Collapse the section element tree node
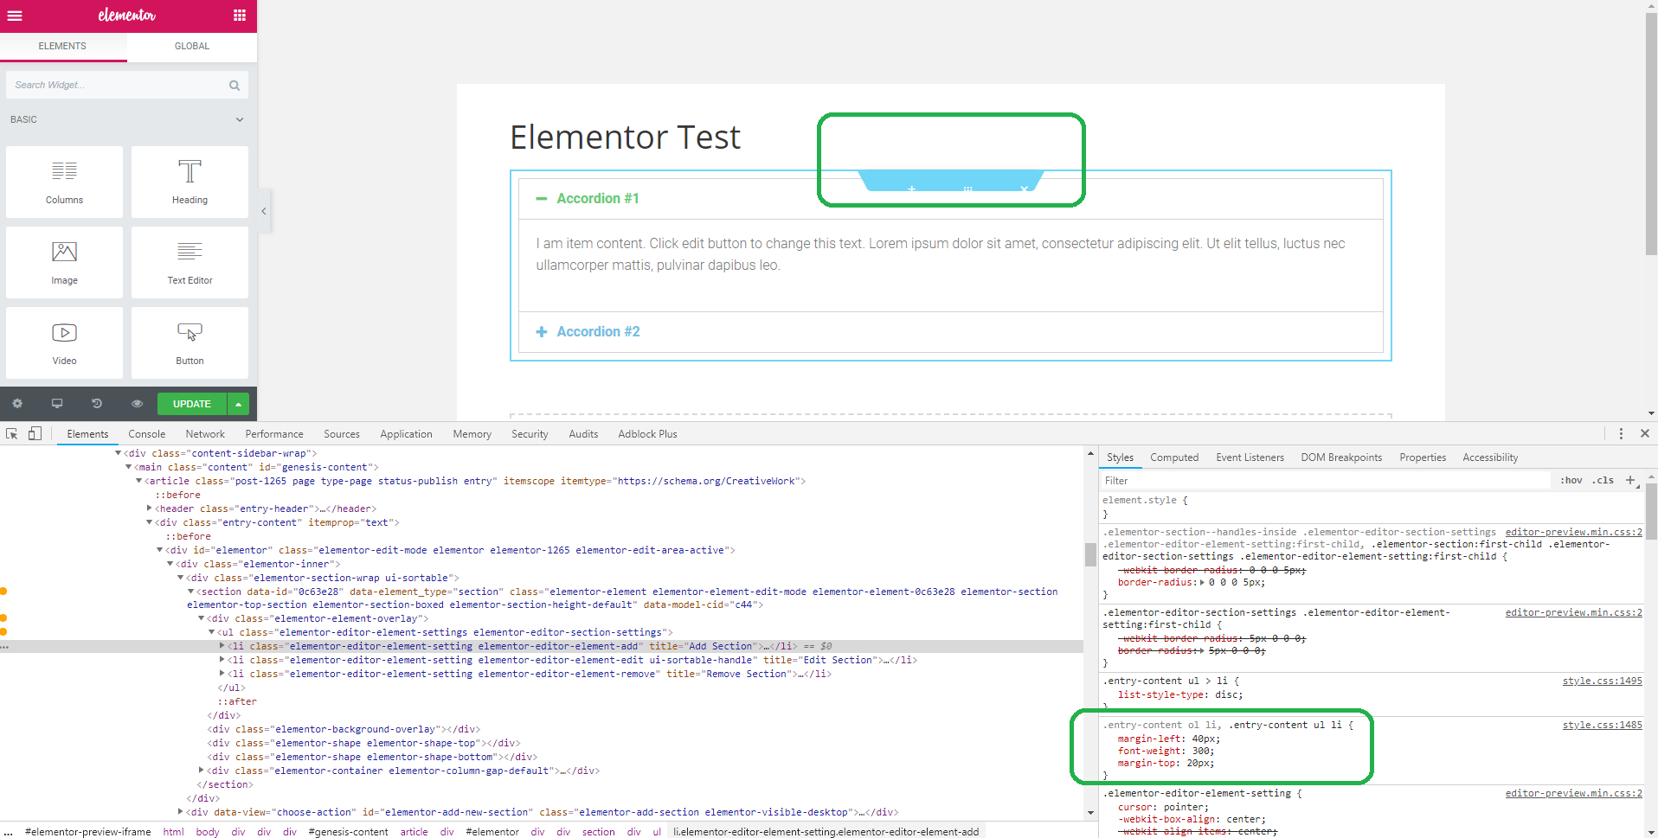The width and height of the screenshot is (1658, 838). pos(191,592)
